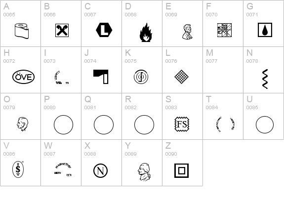Select the crossed hammers glyph under B
Image resolution: width=284 pixels, height=208 pixels.
coord(62,30)
